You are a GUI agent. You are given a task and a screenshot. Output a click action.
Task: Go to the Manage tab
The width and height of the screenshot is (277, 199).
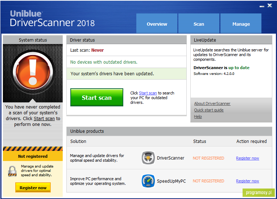point(241,23)
